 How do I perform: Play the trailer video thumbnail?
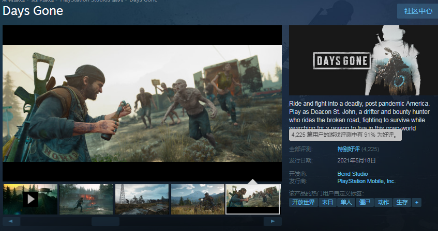[x=30, y=199]
